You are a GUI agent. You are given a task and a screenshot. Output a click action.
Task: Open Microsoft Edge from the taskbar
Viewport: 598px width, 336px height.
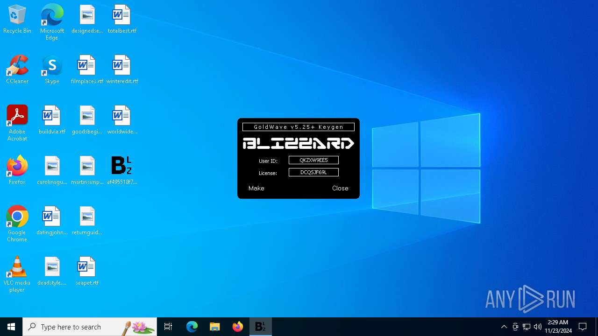click(x=192, y=327)
